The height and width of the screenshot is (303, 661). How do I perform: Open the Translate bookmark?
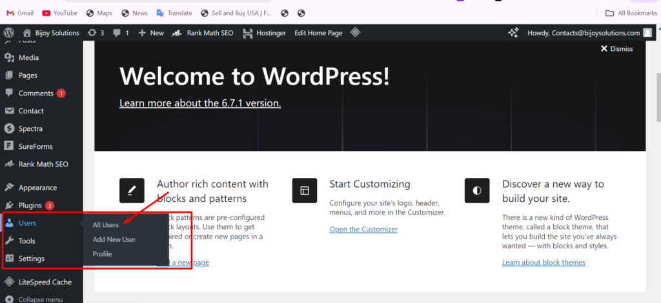(174, 13)
